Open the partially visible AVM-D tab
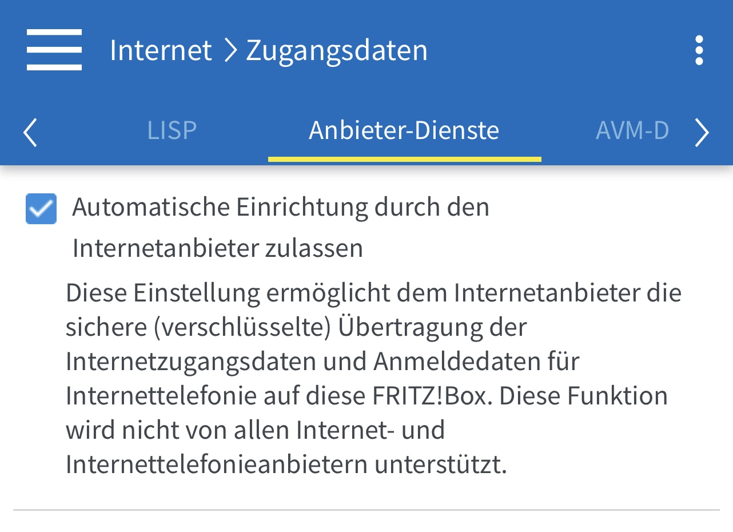This screenshot has width=733, height=532. 632,130
